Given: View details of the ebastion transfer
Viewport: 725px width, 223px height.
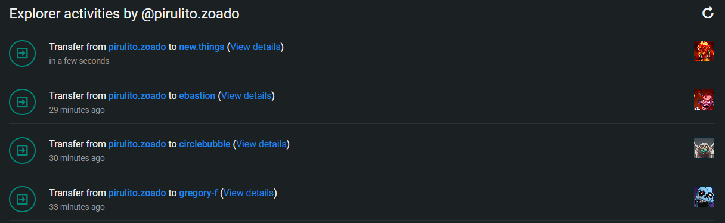Looking at the screenshot, I should [246, 95].
